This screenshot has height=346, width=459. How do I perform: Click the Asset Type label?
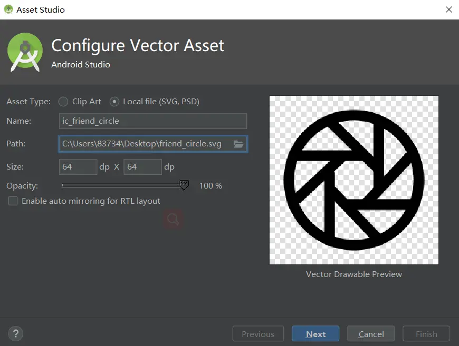[x=28, y=102]
